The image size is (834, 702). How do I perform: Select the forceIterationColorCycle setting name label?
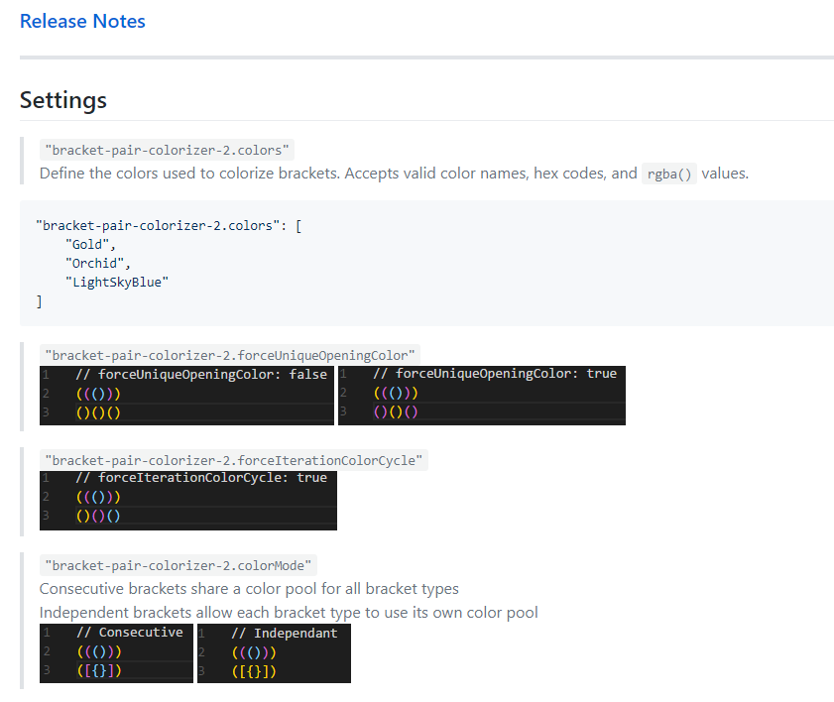pyautogui.click(x=235, y=460)
